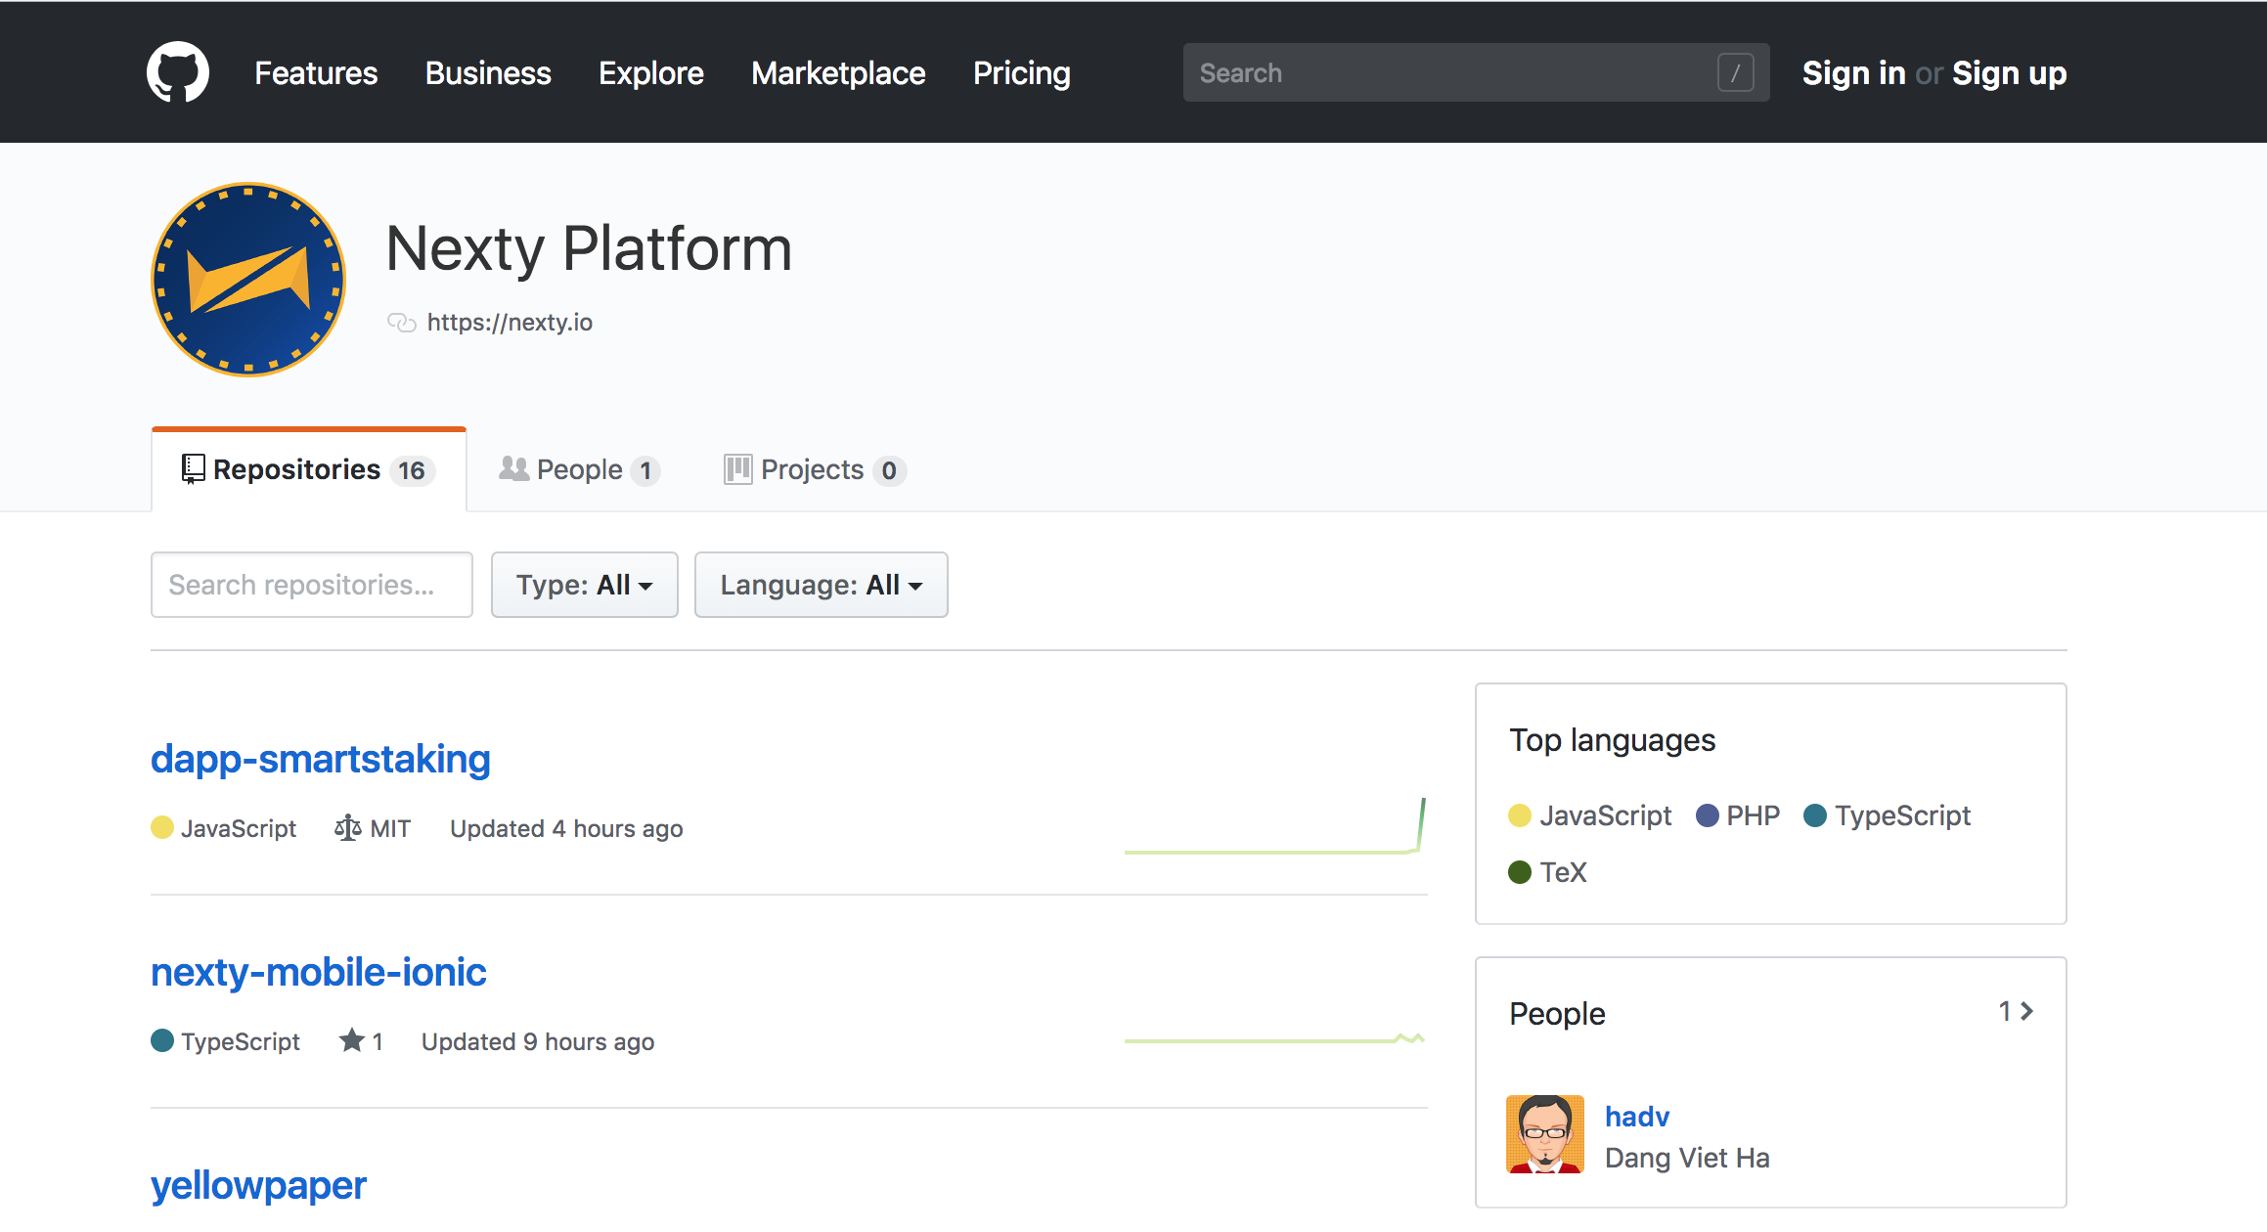Click the Search repositories input field
The width and height of the screenshot is (2267, 1232).
pyautogui.click(x=311, y=585)
